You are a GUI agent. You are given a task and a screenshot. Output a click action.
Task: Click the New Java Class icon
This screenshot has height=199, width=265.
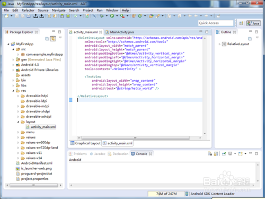click(x=140, y=16)
